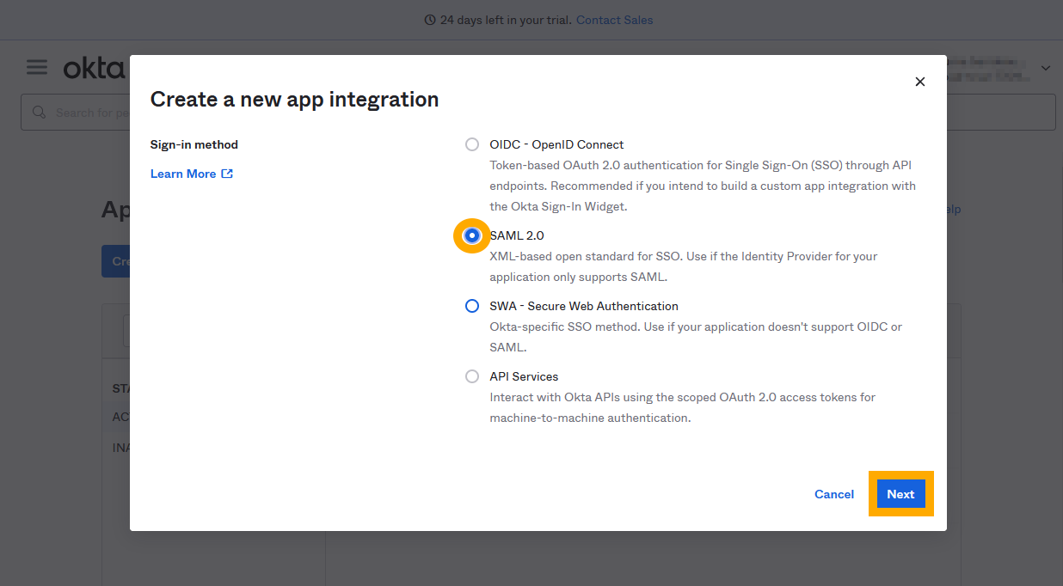This screenshot has width=1063, height=586.
Task: Click the SWA - Secure Web Authentication label
Action: tap(584, 306)
